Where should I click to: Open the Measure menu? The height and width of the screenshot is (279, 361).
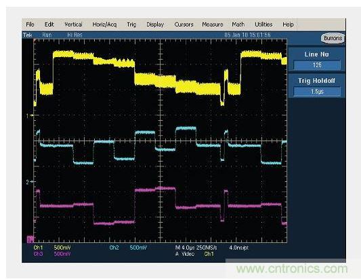[213, 24]
